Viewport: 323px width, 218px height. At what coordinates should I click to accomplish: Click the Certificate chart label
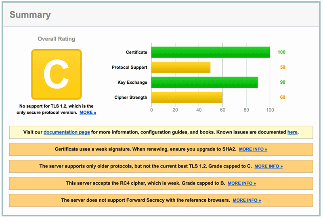[136, 52]
